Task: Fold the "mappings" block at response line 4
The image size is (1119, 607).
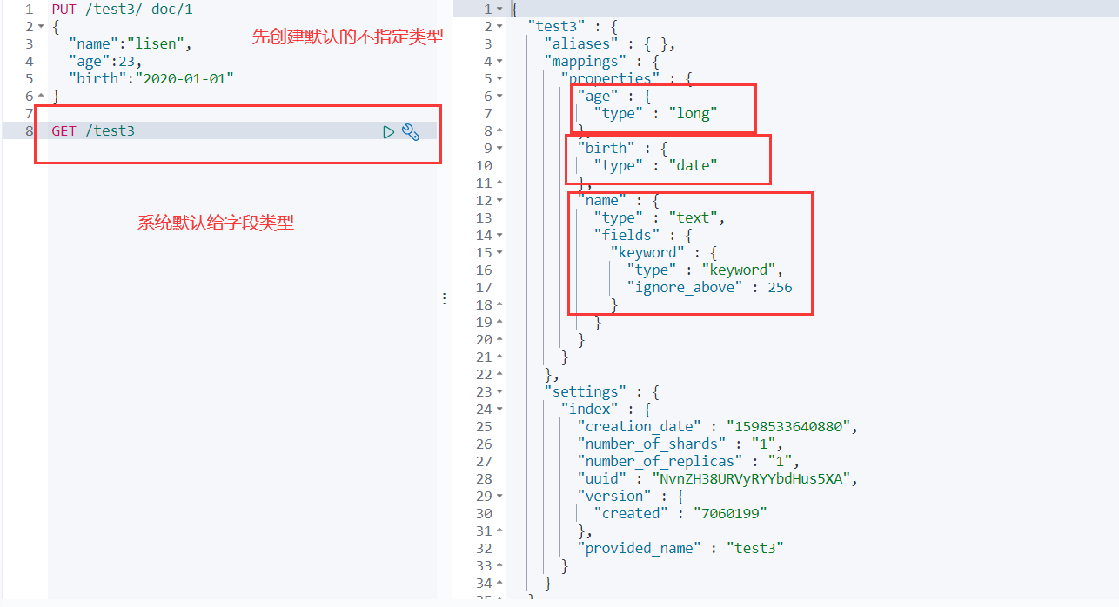Action: tap(499, 62)
